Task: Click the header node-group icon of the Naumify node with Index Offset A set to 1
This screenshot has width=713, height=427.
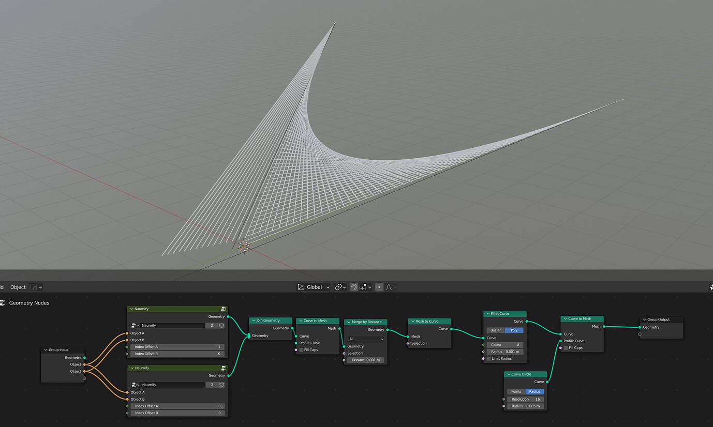Action: pyautogui.click(x=223, y=309)
